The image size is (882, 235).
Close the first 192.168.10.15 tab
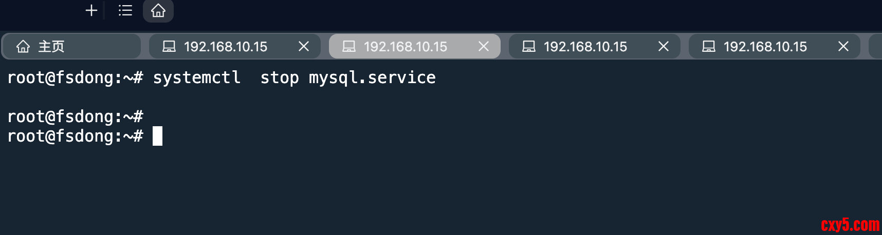[304, 47]
